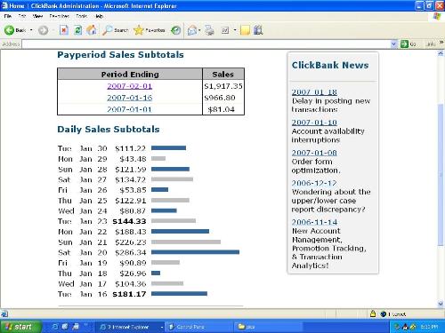Open Internet Explorer taskbar group

coord(131,327)
